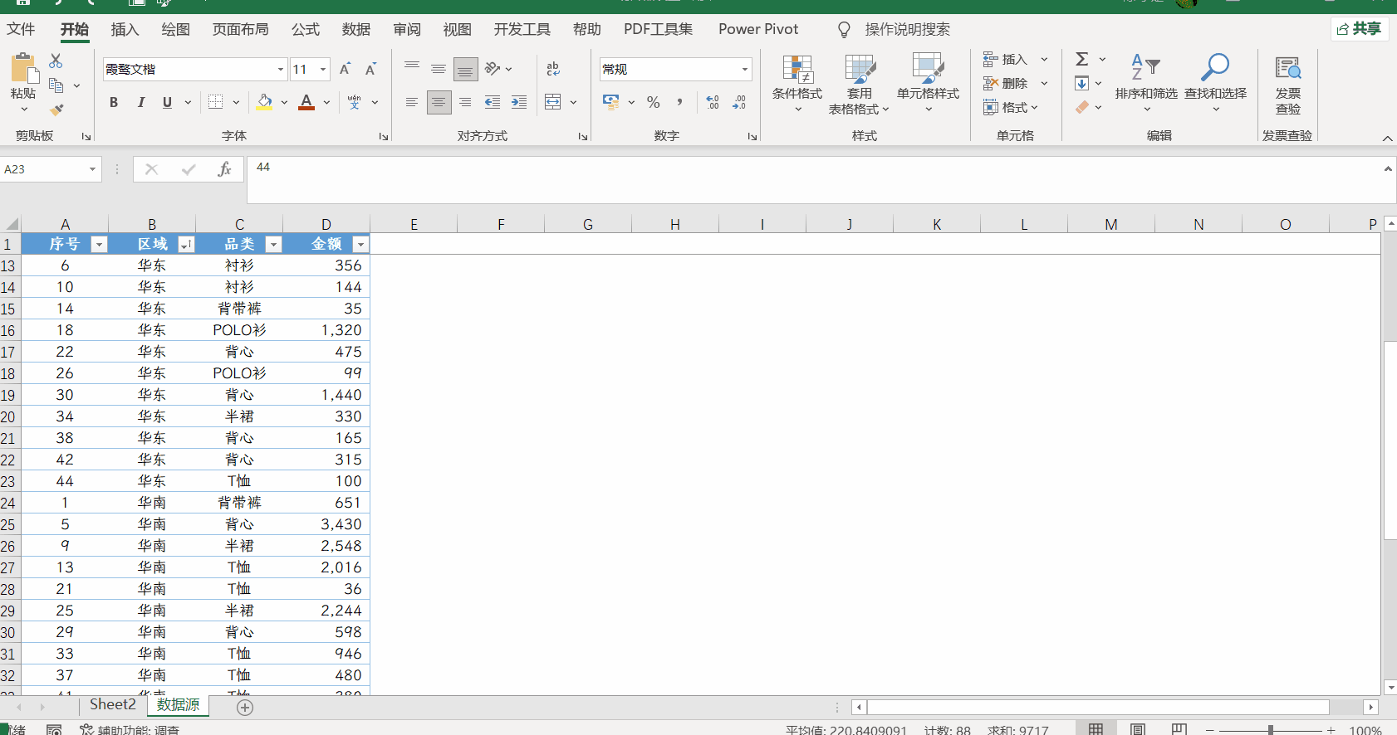Expand the formula bar
The width and height of the screenshot is (1397, 735).
[x=1388, y=168]
